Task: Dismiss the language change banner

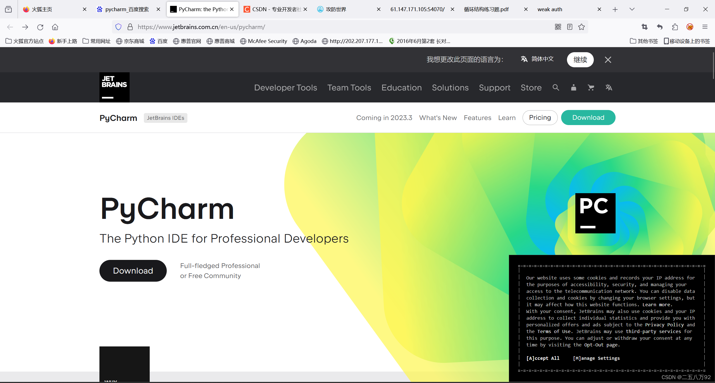Action: tap(608, 60)
